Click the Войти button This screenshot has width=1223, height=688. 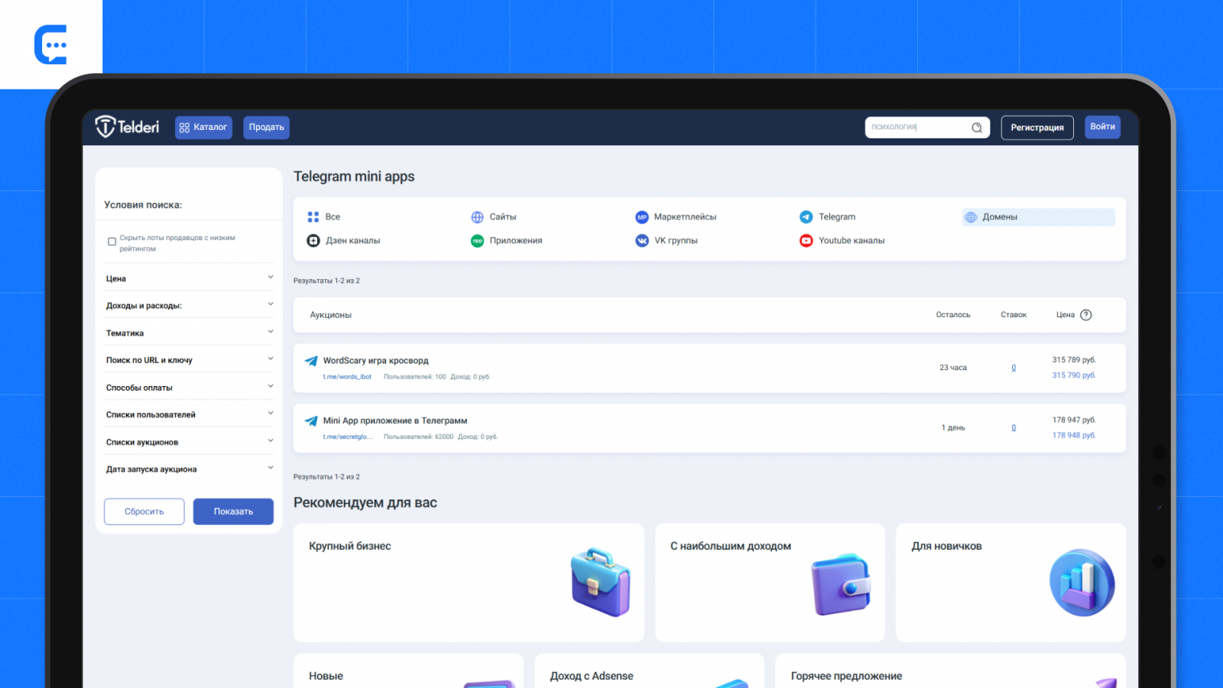pos(1102,127)
